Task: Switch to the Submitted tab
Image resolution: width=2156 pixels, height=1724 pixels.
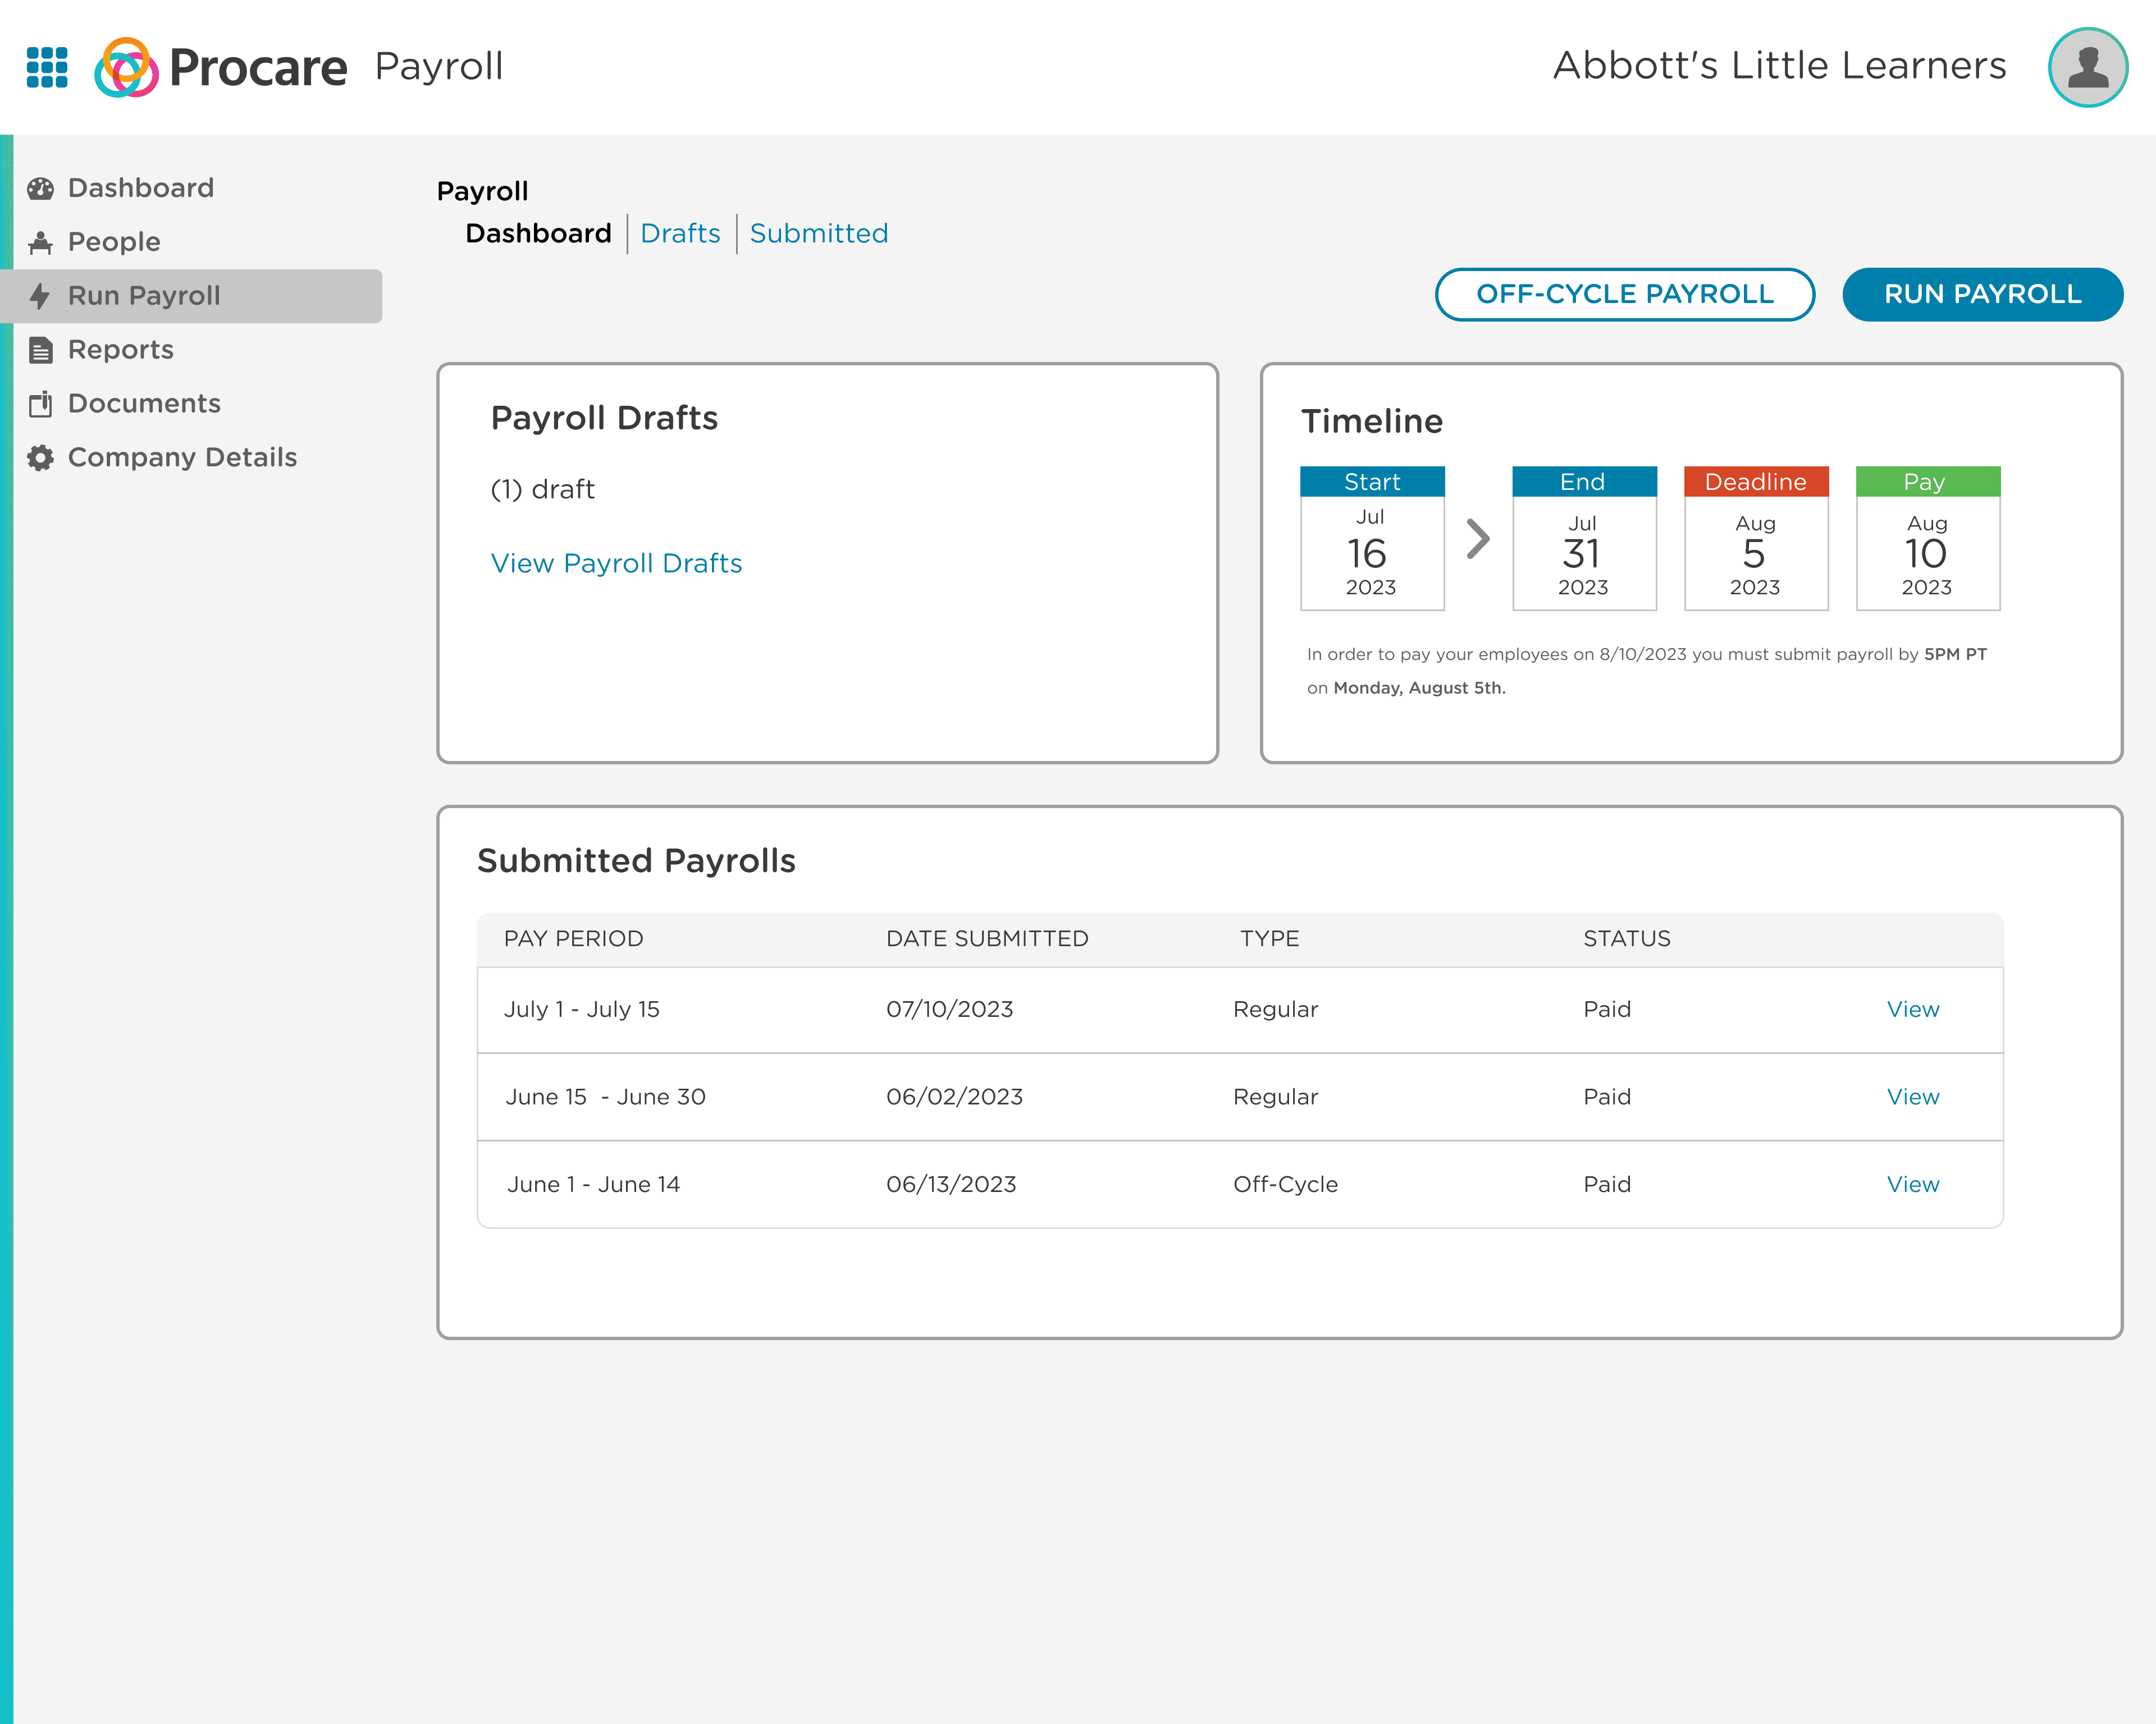Action: click(x=818, y=233)
